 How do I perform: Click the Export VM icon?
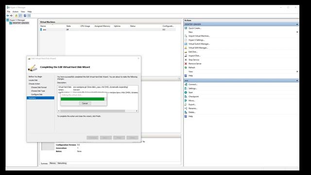[x=186, y=105]
